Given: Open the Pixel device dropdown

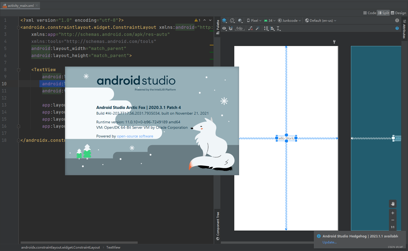Looking at the screenshot, I should (x=254, y=20).
